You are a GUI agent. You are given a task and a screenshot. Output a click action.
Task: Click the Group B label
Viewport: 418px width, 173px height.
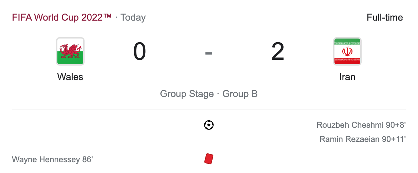[x=240, y=94]
